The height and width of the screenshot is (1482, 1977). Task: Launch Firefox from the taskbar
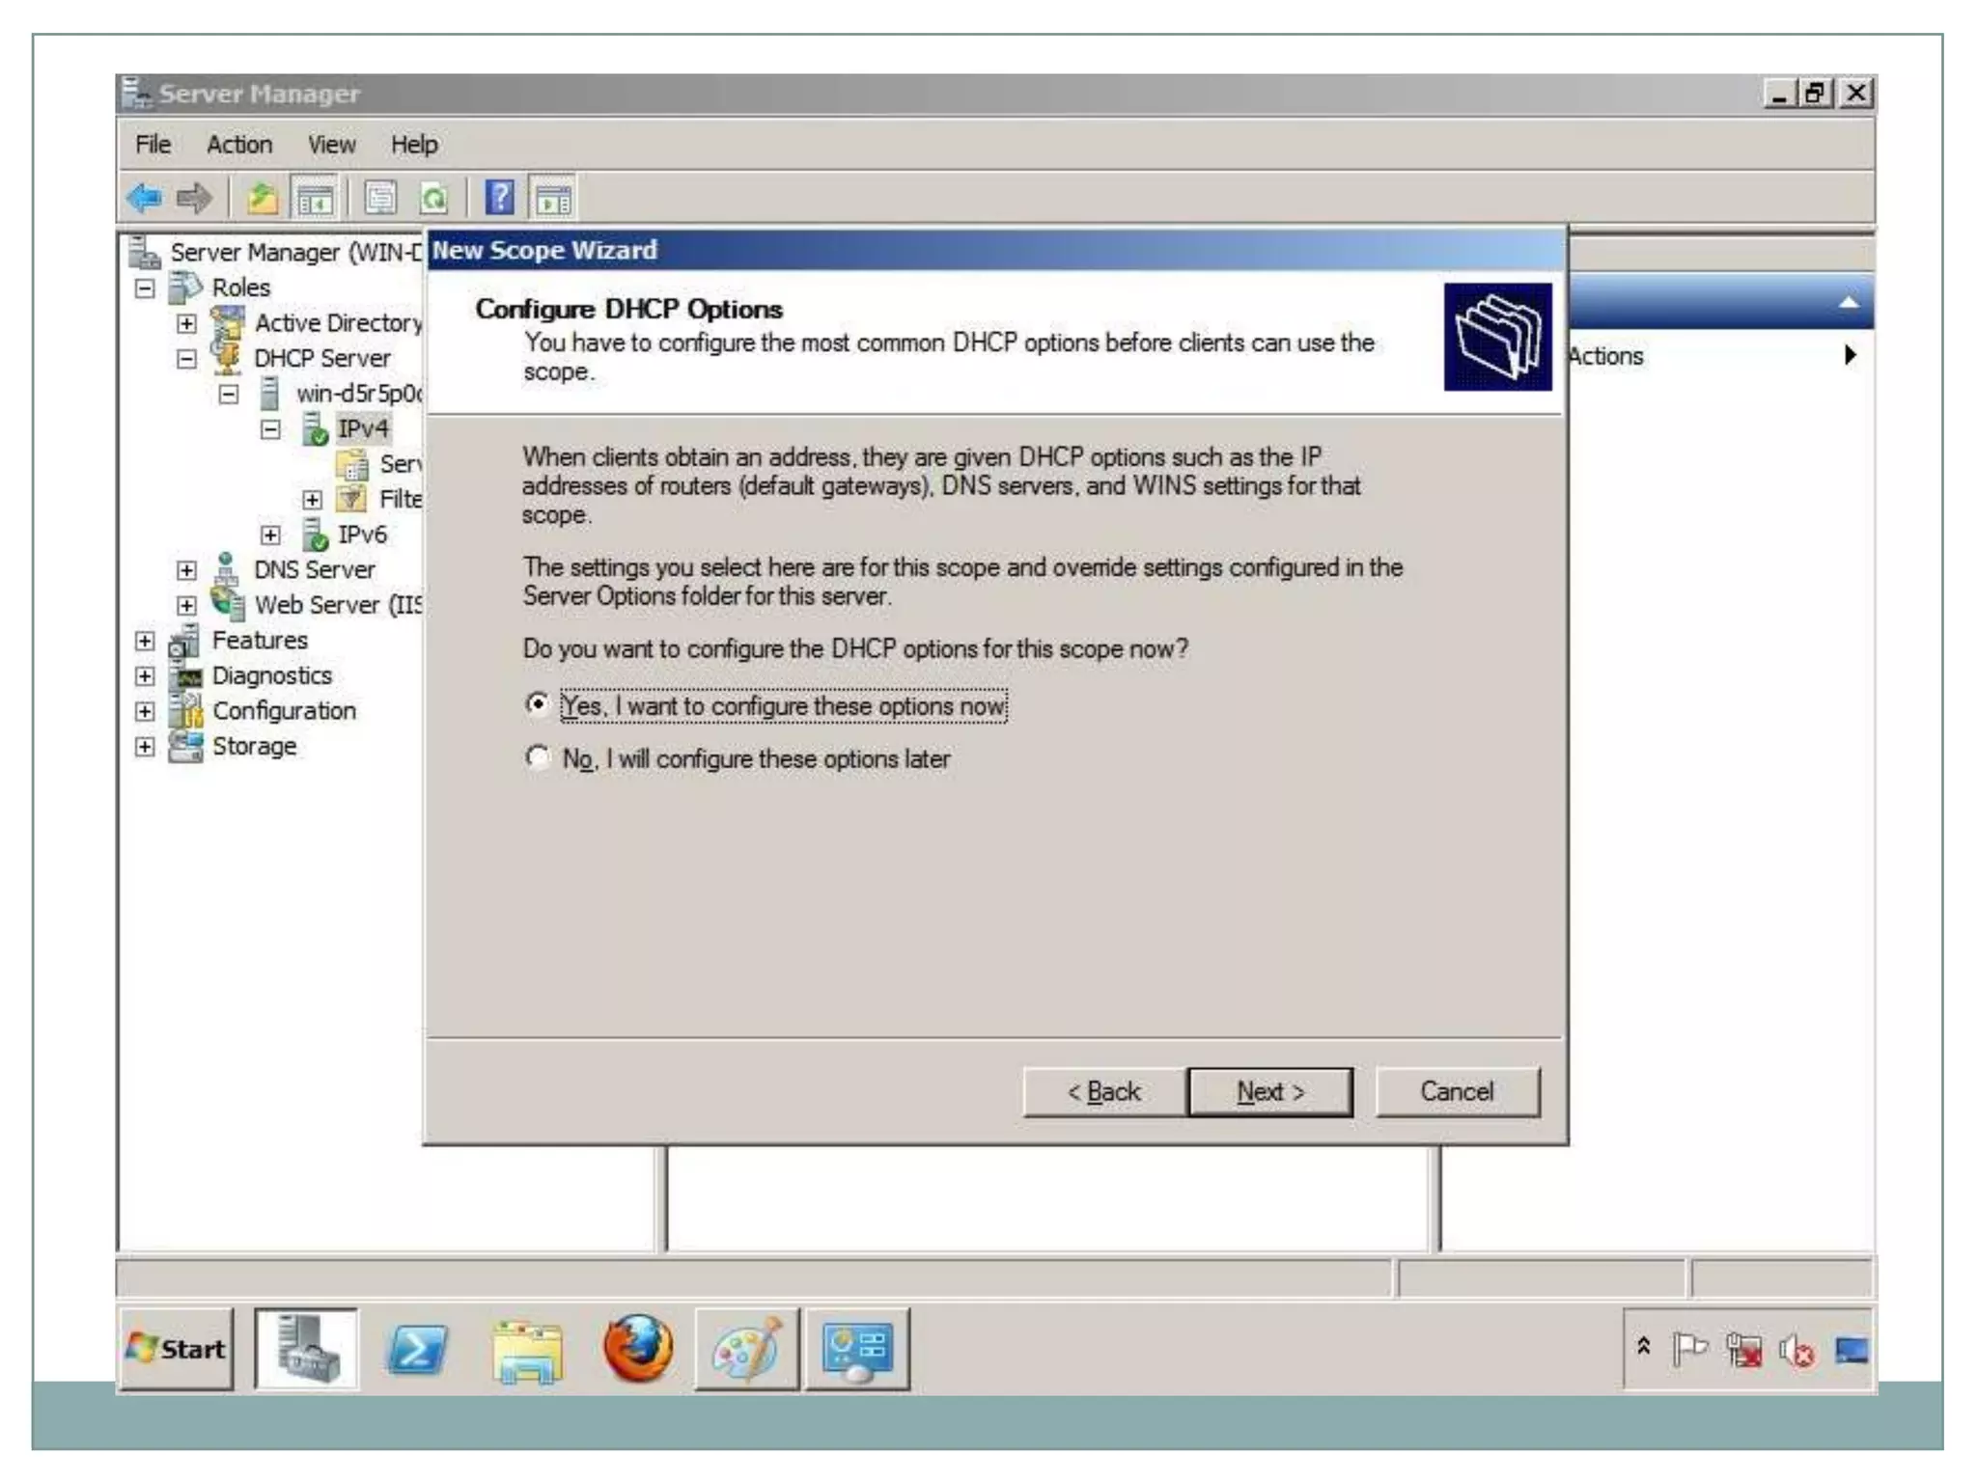coord(637,1348)
